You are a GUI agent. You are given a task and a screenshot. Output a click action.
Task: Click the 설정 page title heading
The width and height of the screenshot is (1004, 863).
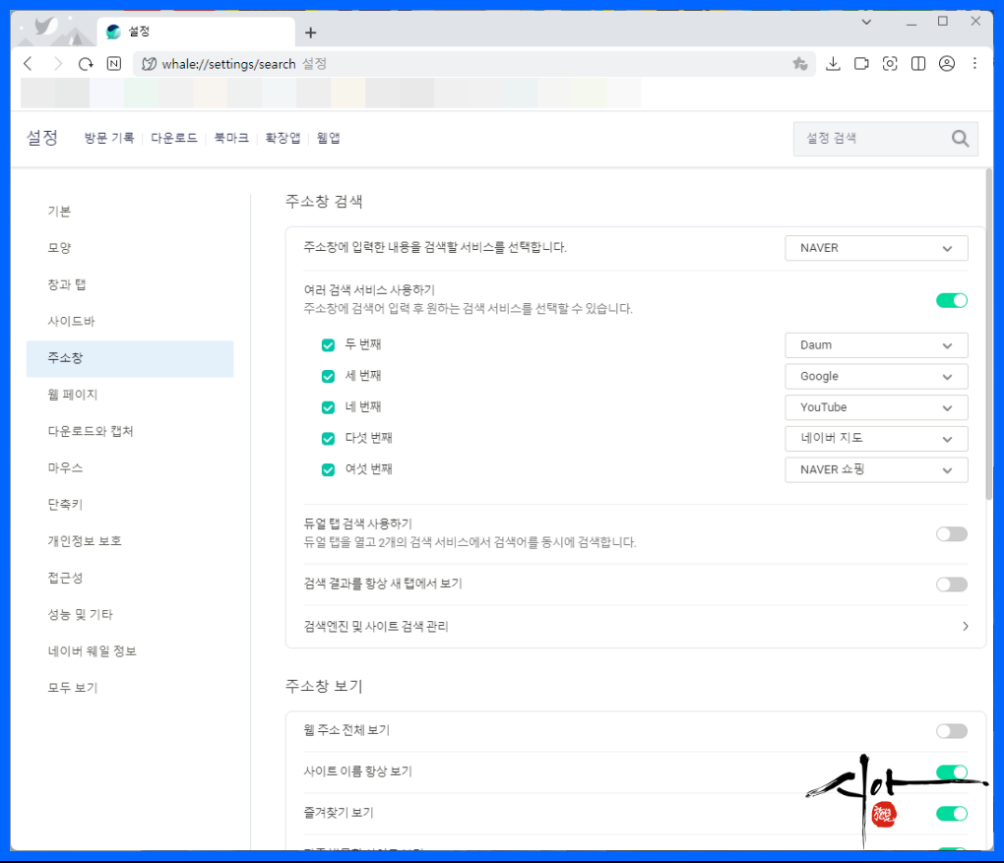pos(42,138)
